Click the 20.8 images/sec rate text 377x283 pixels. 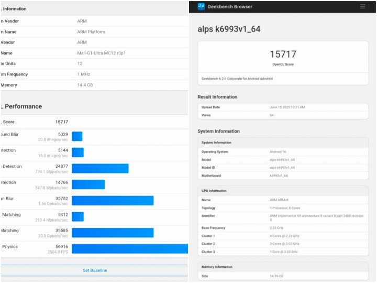point(53,139)
